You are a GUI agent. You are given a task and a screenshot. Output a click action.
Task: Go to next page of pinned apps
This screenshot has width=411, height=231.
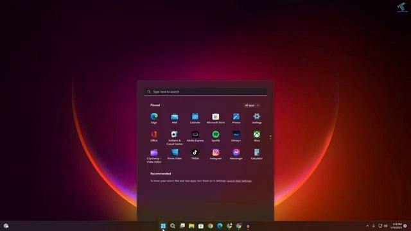270,139
